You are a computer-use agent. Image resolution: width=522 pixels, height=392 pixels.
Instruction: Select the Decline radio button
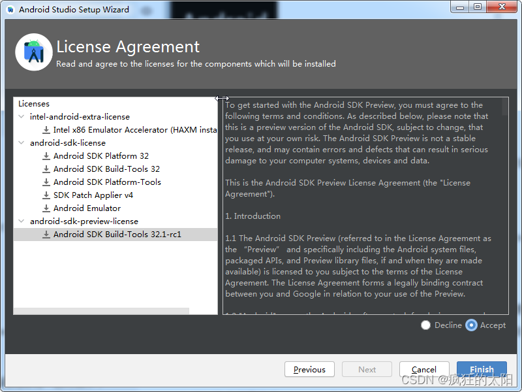[426, 325]
